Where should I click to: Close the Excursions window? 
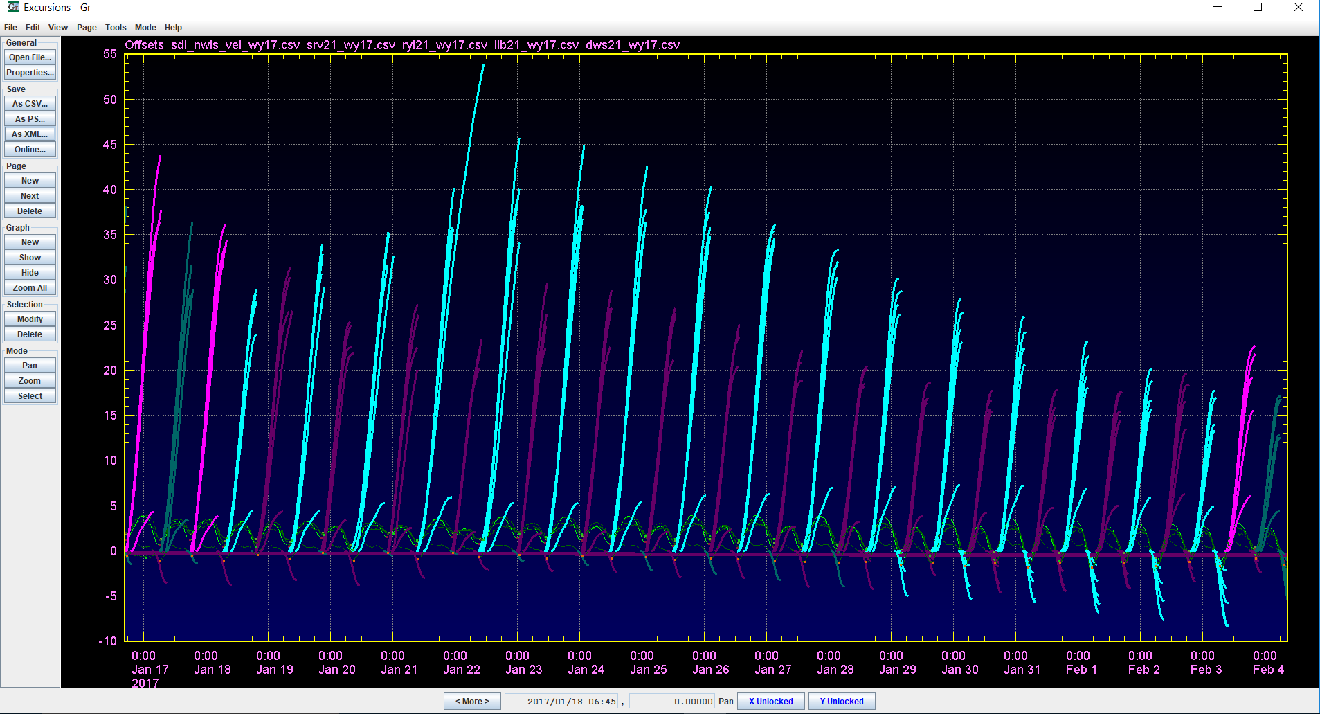pyautogui.click(x=1299, y=8)
